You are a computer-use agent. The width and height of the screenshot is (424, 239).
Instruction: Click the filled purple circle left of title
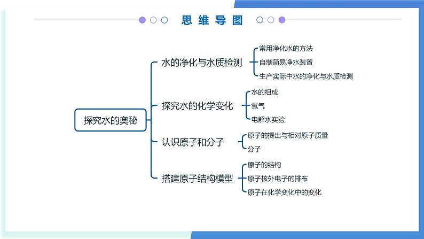point(143,20)
